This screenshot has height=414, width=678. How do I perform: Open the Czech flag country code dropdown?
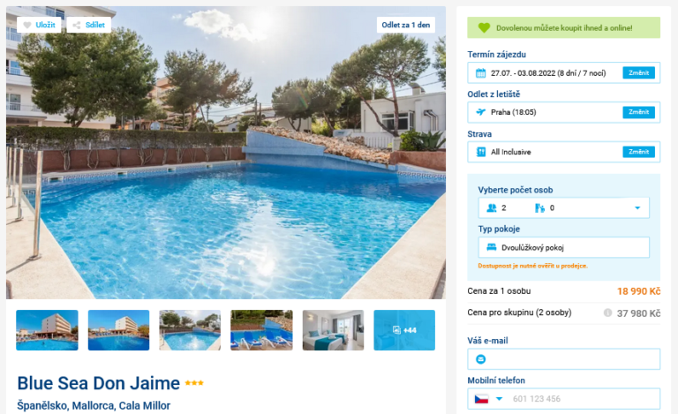pos(488,398)
